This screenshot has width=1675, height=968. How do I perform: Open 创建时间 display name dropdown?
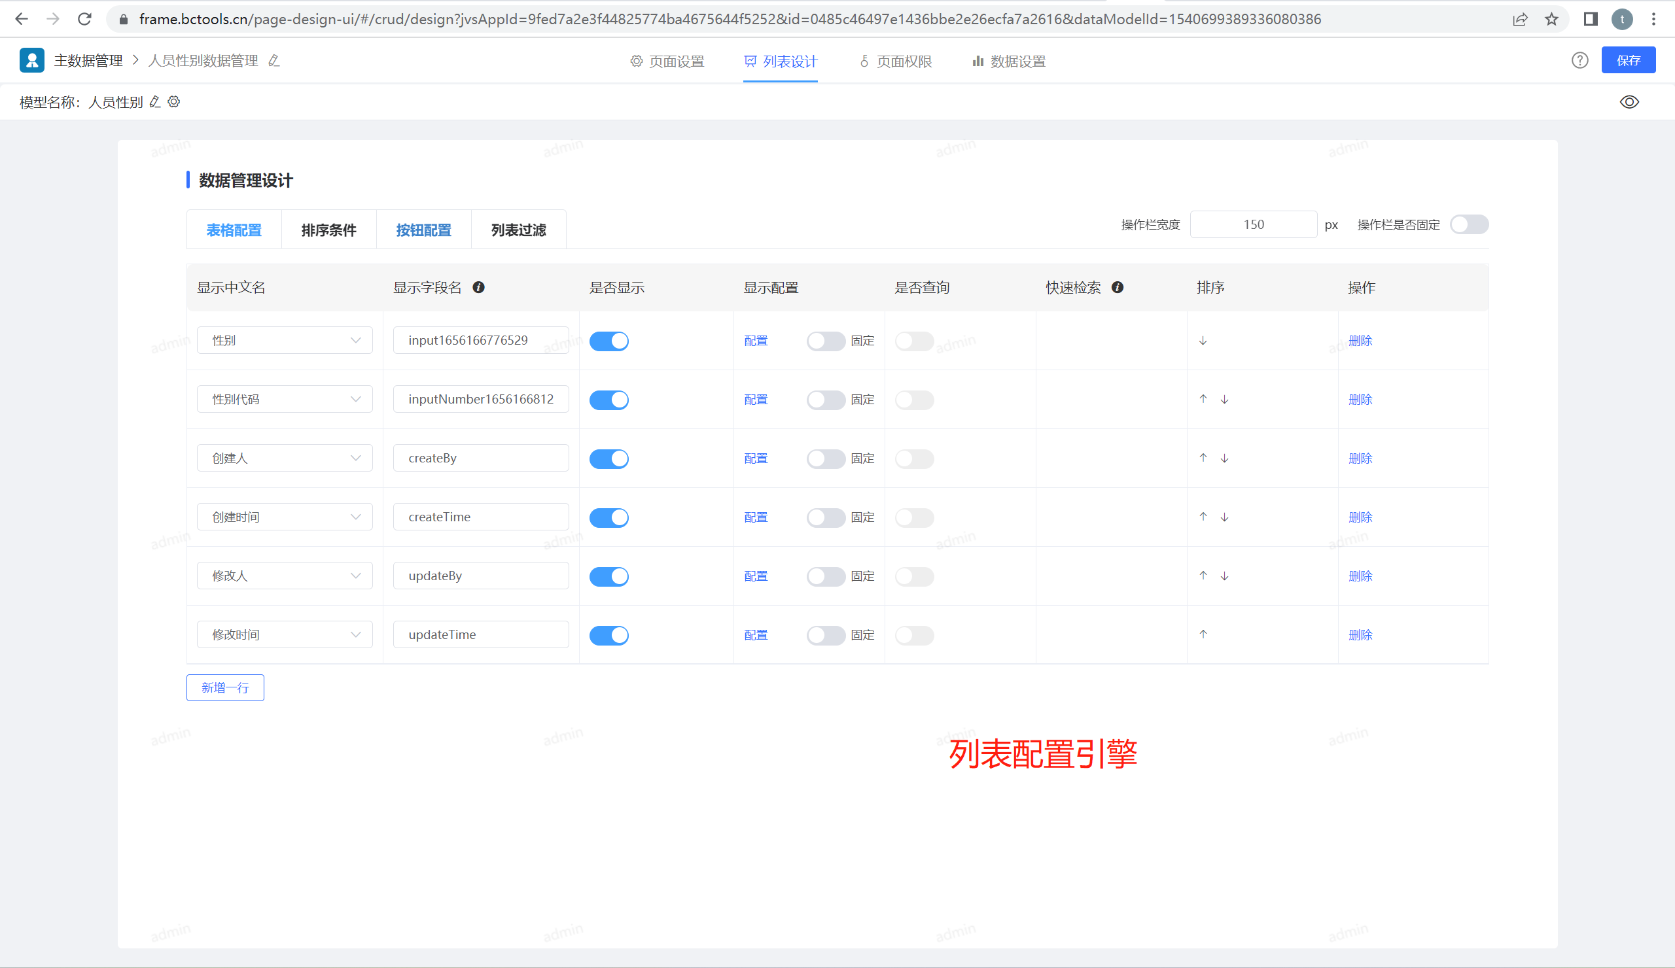[x=285, y=516]
